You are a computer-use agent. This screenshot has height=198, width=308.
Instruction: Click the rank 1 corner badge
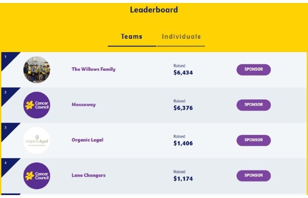click(7, 59)
